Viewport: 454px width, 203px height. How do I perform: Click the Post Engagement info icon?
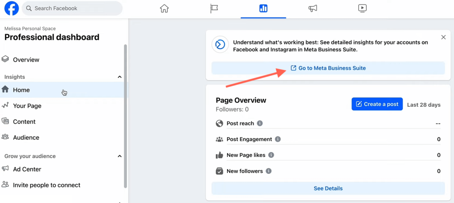point(278,139)
